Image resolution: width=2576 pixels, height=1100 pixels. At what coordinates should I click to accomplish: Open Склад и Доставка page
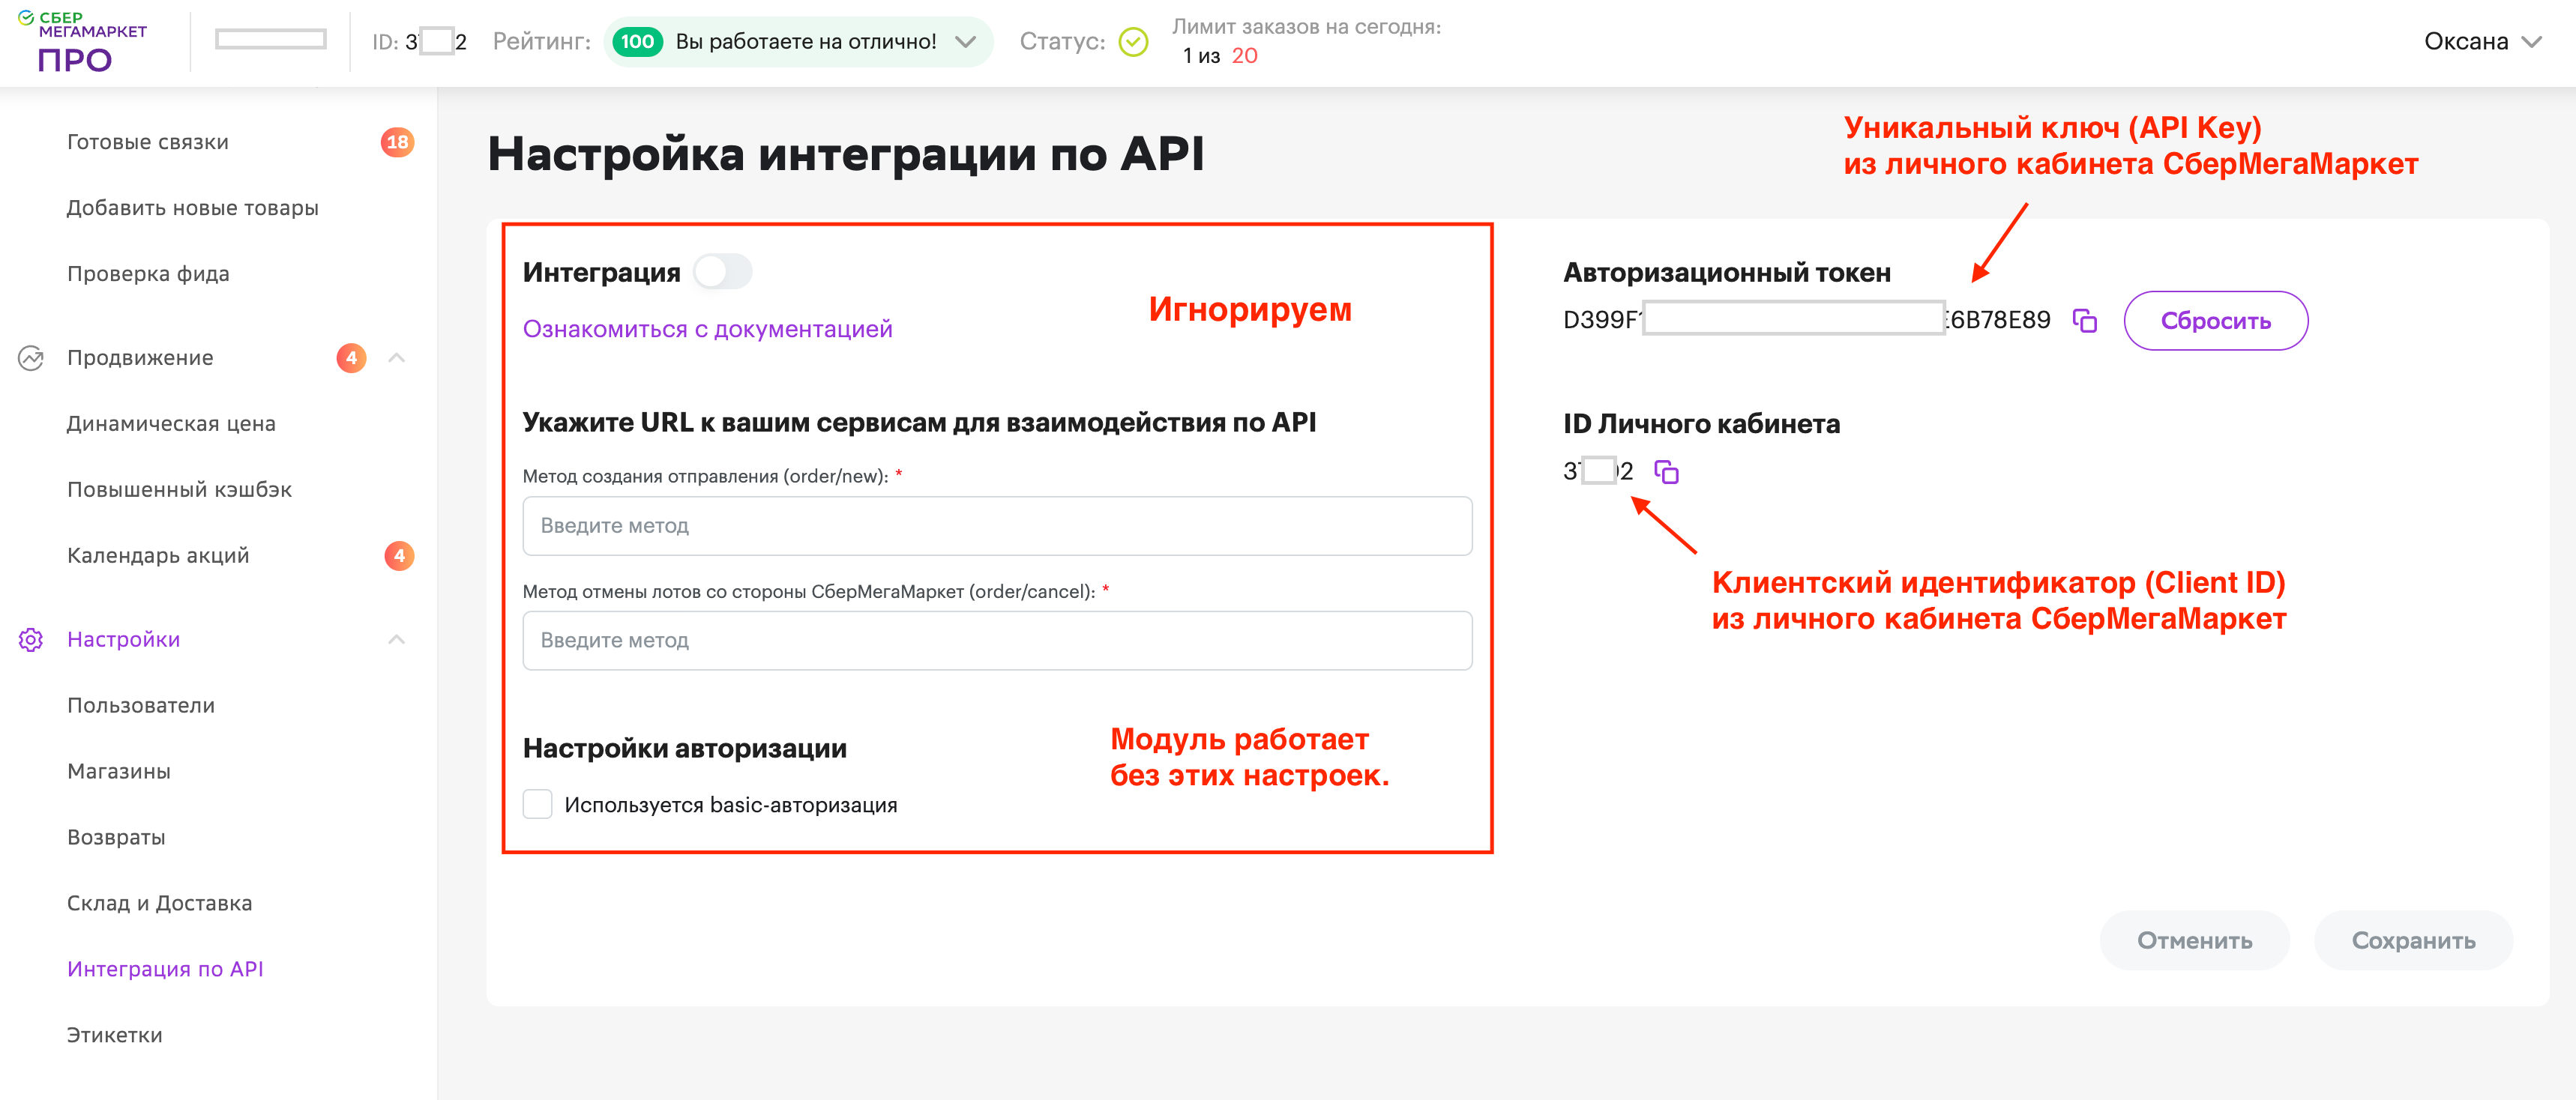tap(160, 903)
